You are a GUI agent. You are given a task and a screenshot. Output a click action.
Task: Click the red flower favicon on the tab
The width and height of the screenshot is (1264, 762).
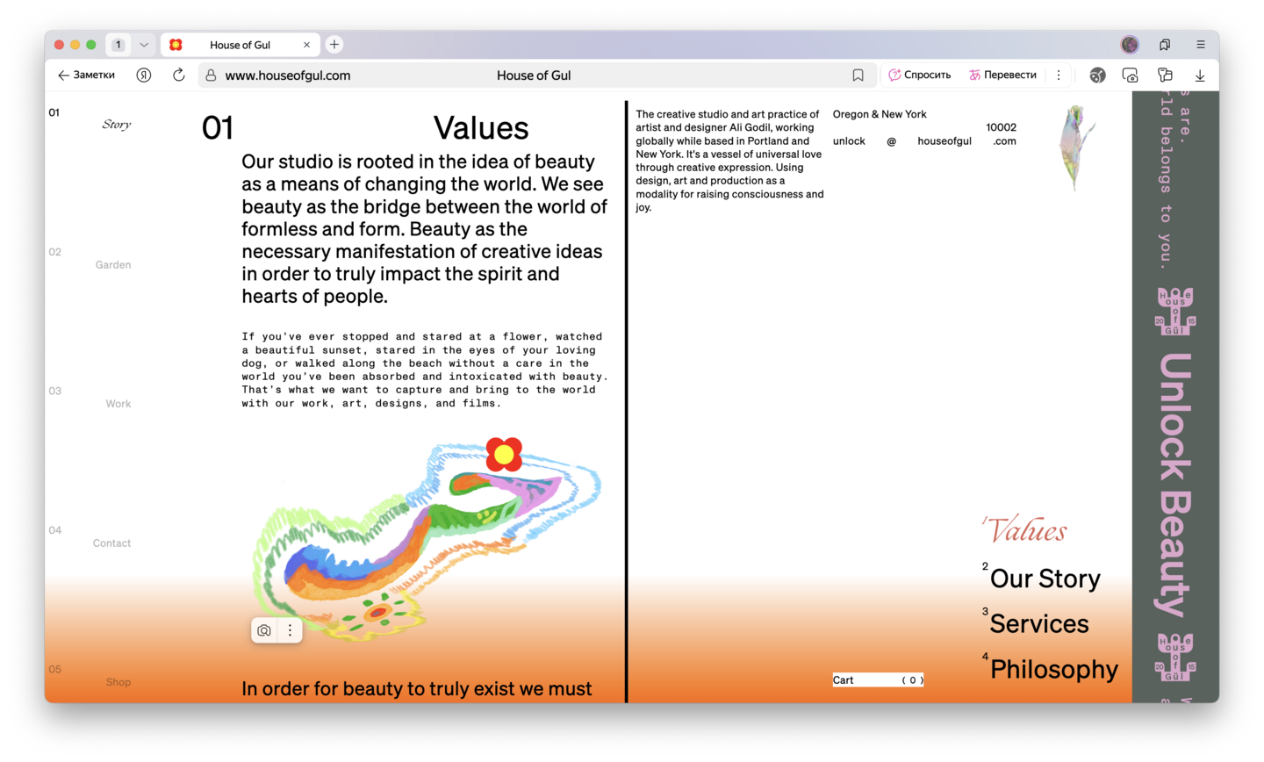(x=176, y=45)
